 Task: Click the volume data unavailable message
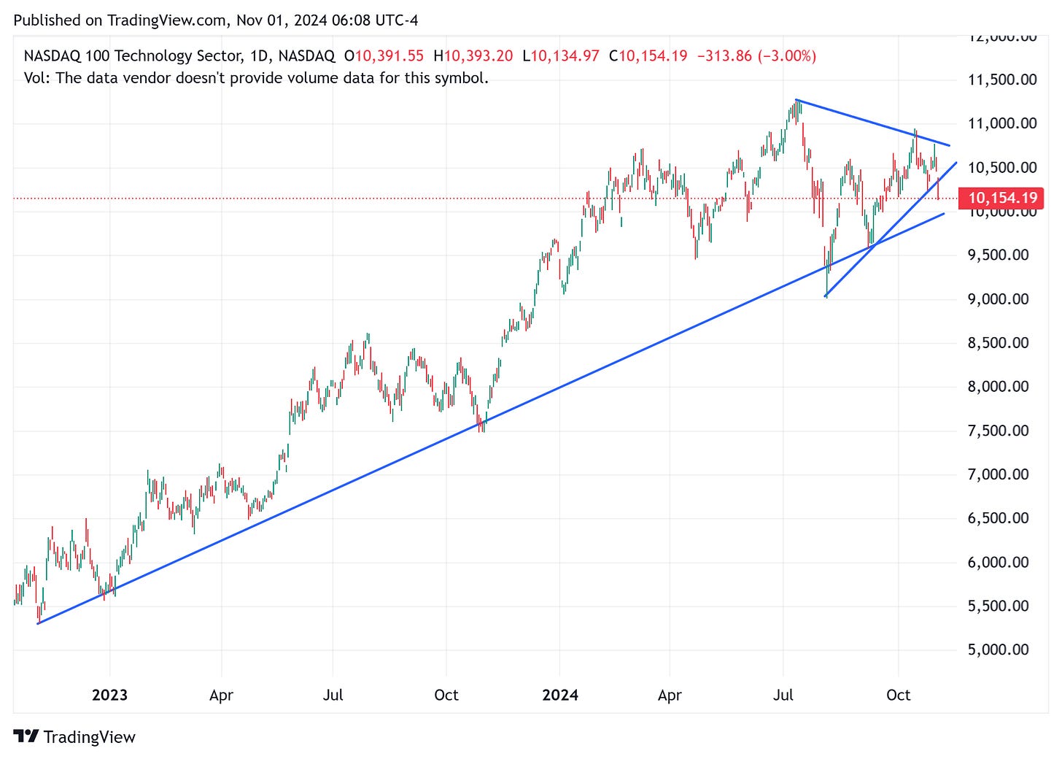click(x=257, y=78)
